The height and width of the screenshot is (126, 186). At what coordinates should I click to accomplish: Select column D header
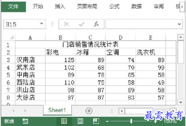[120, 38]
